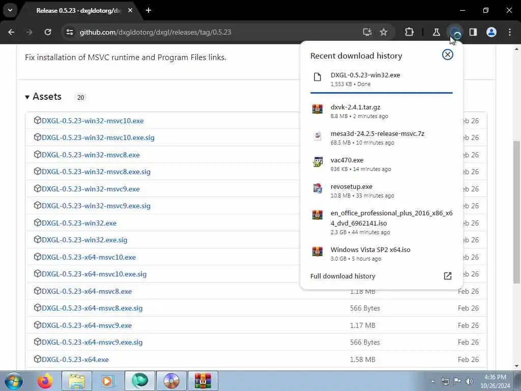521x391 pixels.
Task: Open mesa3d-24.2.5-release-msvc.7z download entry
Action: click(x=382, y=137)
